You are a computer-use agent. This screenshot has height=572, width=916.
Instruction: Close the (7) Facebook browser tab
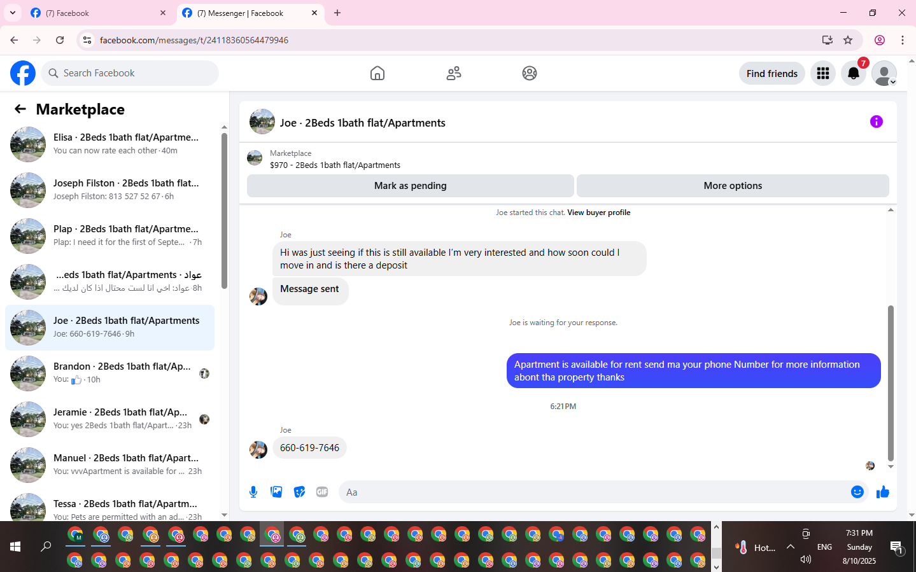(x=163, y=13)
